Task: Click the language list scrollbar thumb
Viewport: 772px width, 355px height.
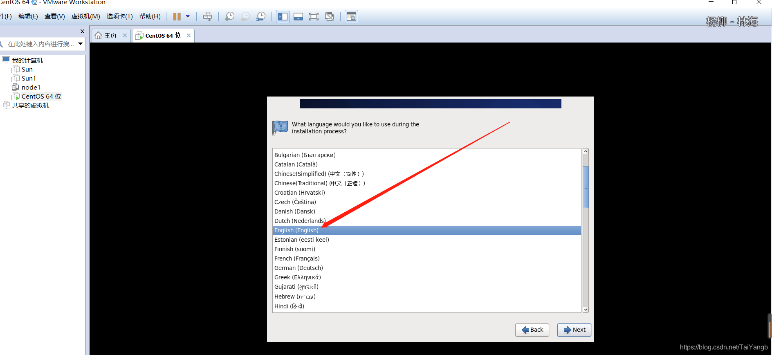Action: pyautogui.click(x=586, y=187)
